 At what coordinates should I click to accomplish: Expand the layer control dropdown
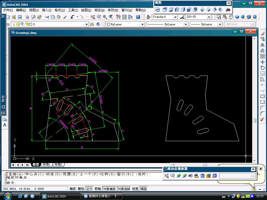coord(87,24)
